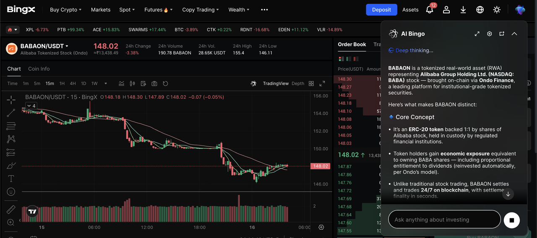537x238 pixels.
Task: Toggle light/dark theme sun icon
Action: (497, 10)
